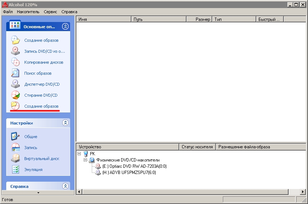Open the underlined Создание образов link
Image resolution: width=308 pixels, height=204 pixels.
click(41, 106)
